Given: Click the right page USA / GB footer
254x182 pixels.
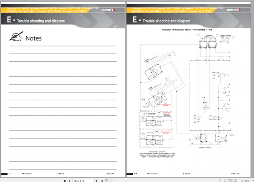Looking at the screenshot, I should (235, 174).
